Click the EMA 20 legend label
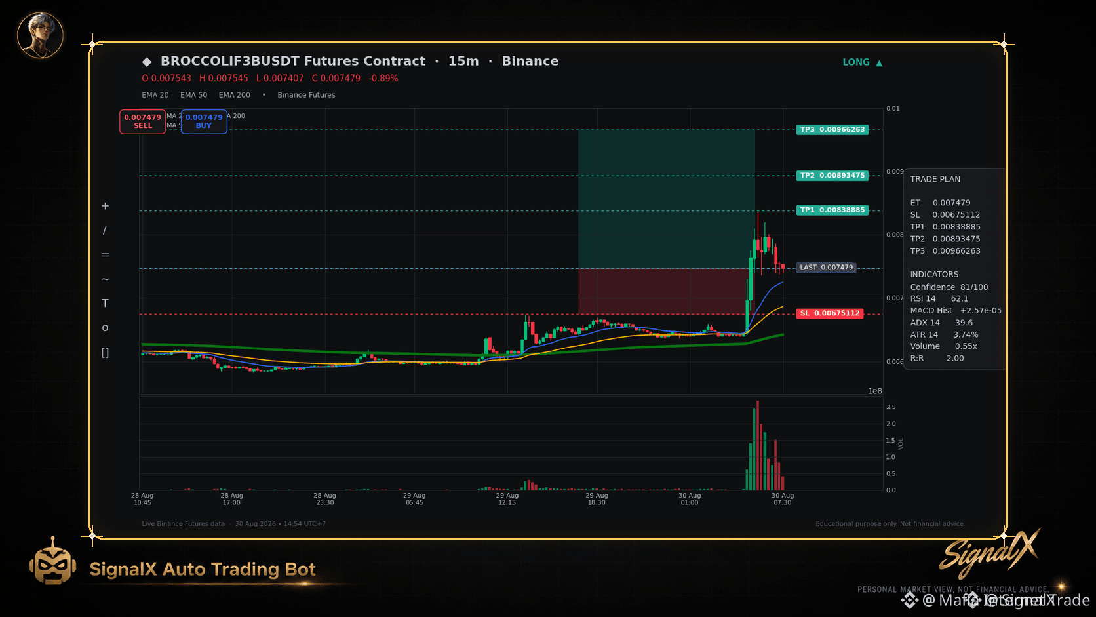 [x=155, y=95]
